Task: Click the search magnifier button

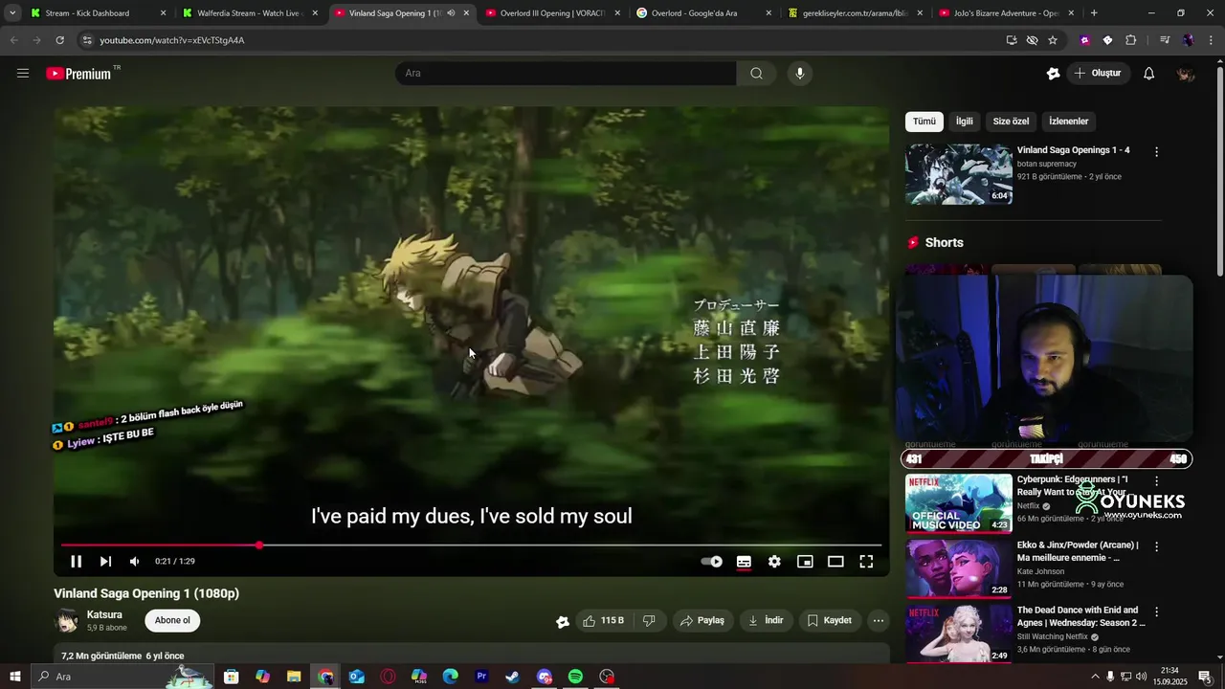Action: coord(756,73)
